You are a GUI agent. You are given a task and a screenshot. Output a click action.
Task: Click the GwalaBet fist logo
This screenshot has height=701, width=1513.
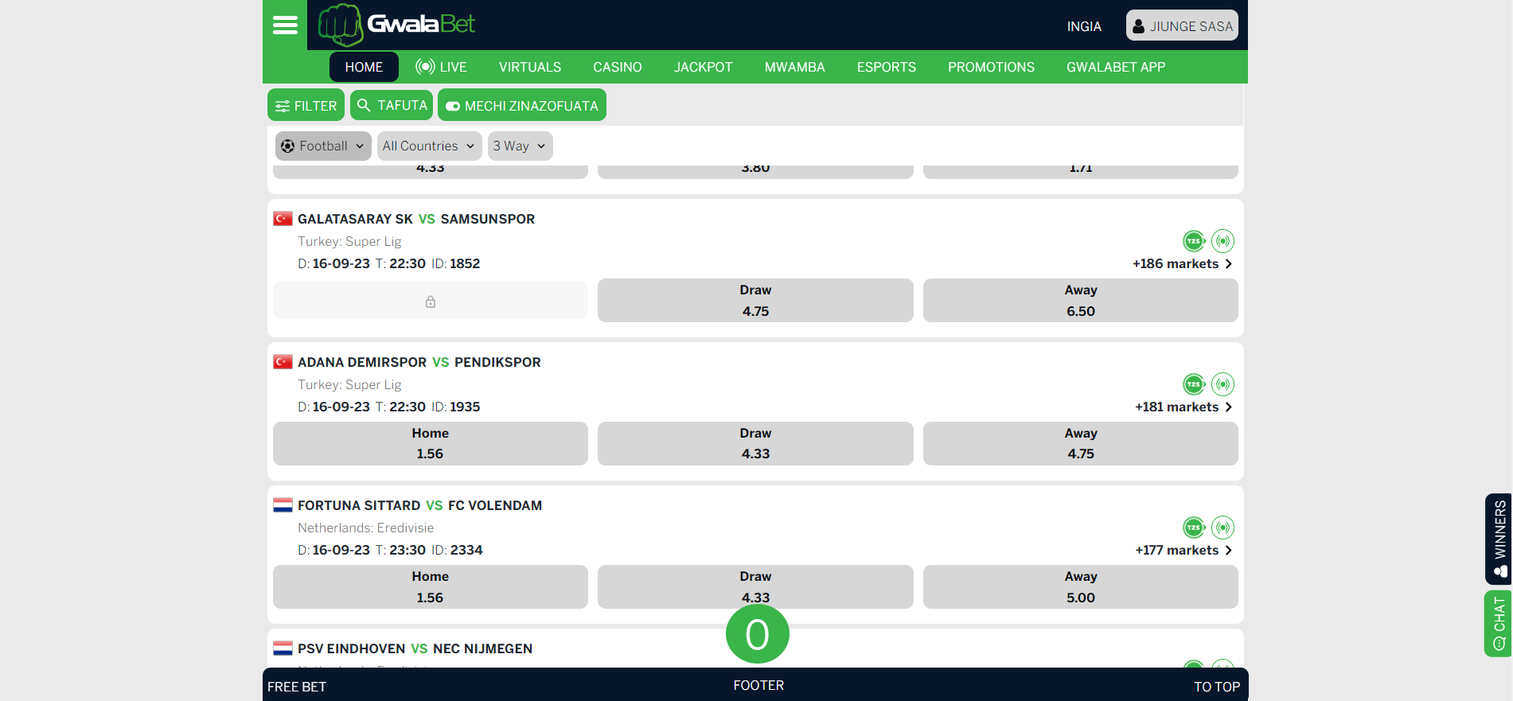click(x=341, y=25)
